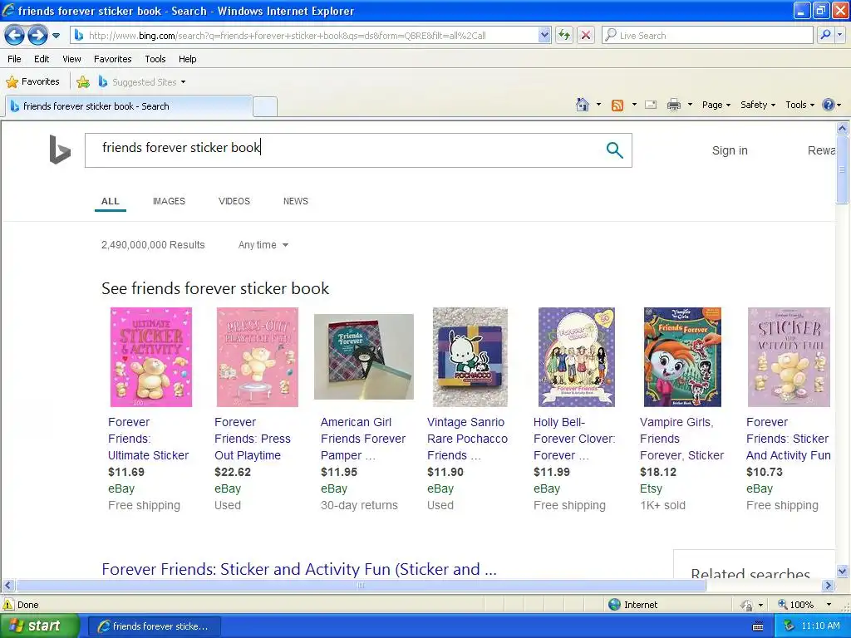
Task: Open the Ultimate Sticker & Activity thumbnail
Action: click(151, 357)
